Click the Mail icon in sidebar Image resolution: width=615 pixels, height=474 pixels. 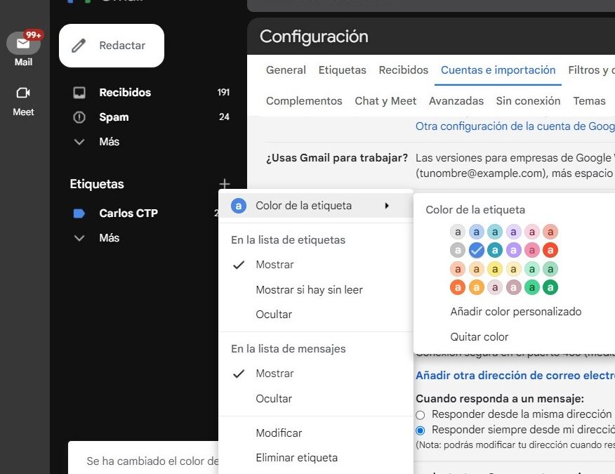(23, 44)
